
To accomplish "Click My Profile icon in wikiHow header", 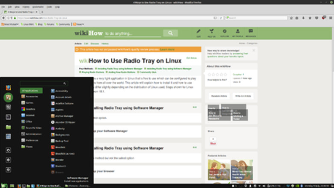I will pos(238,33).
